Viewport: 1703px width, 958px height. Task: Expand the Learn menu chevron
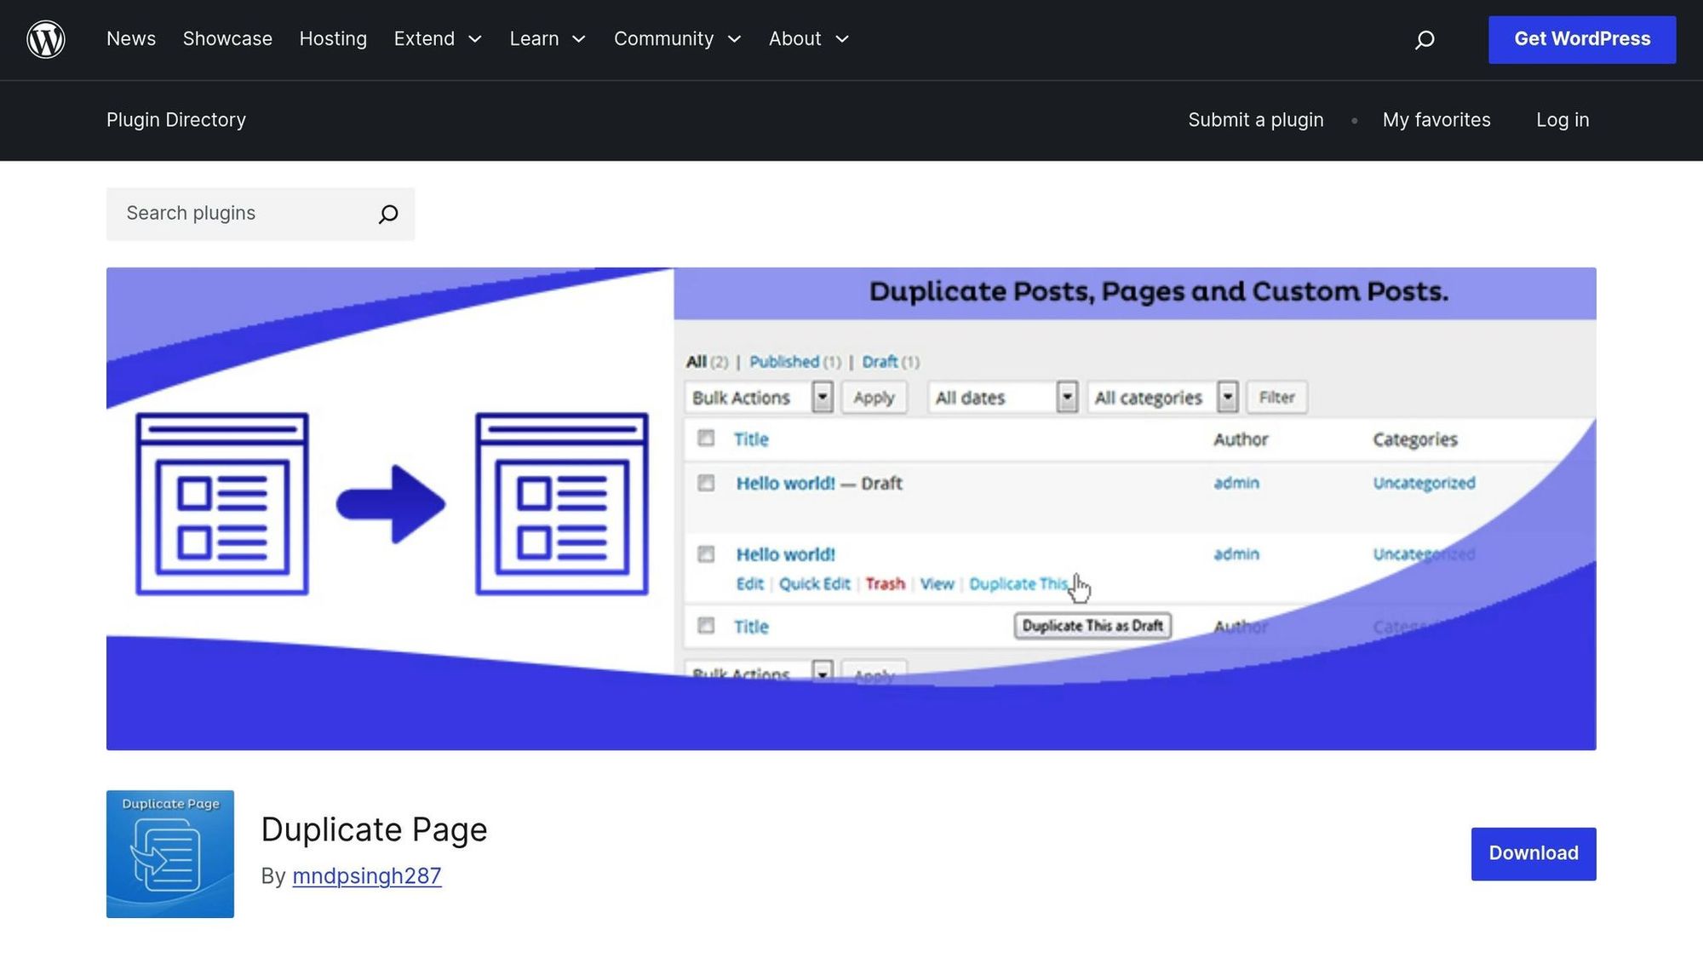click(578, 39)
